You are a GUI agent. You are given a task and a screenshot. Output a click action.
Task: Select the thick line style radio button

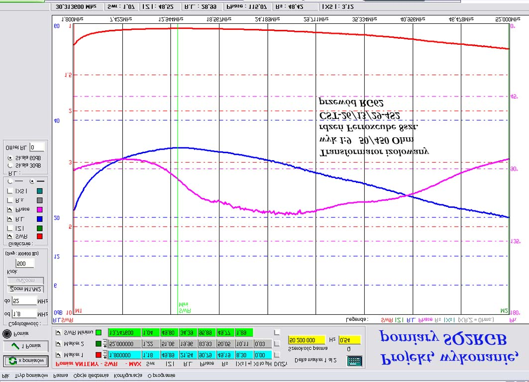32,182
